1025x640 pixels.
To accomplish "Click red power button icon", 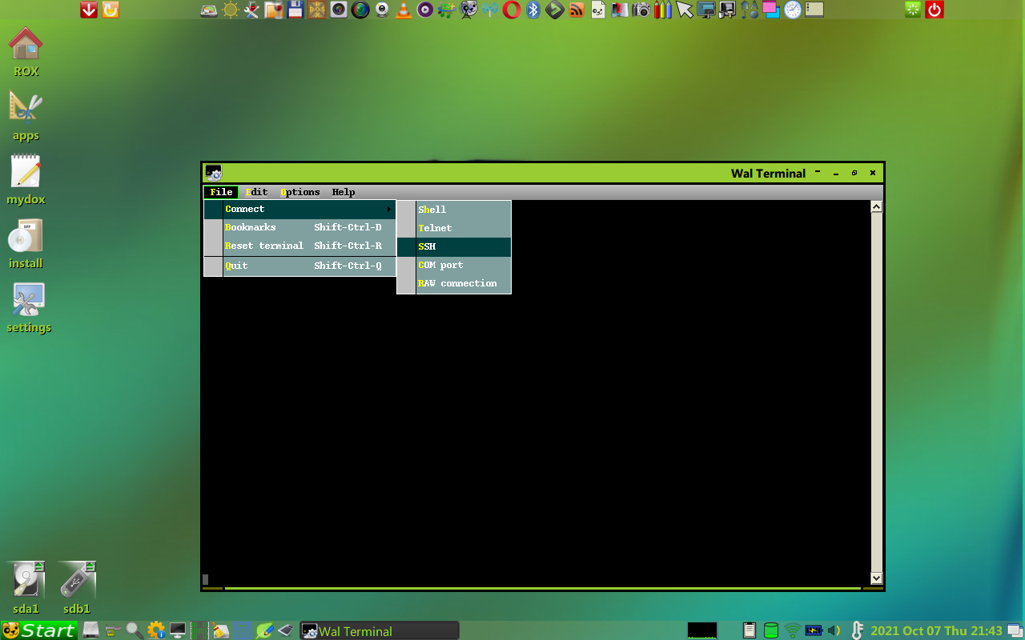I will (935, 10).
